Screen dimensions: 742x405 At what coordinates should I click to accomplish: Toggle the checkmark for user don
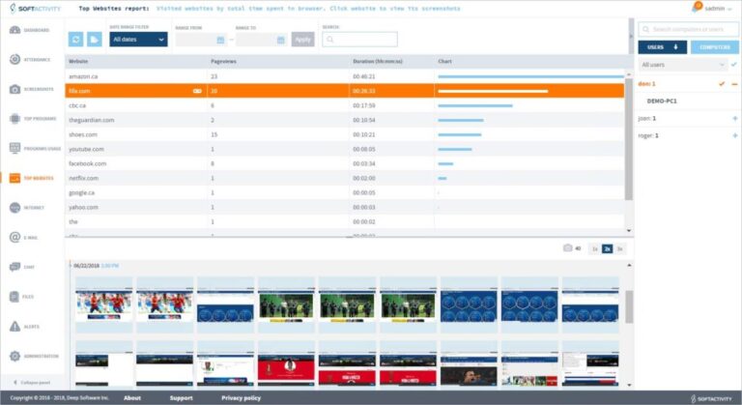point(722,84)
